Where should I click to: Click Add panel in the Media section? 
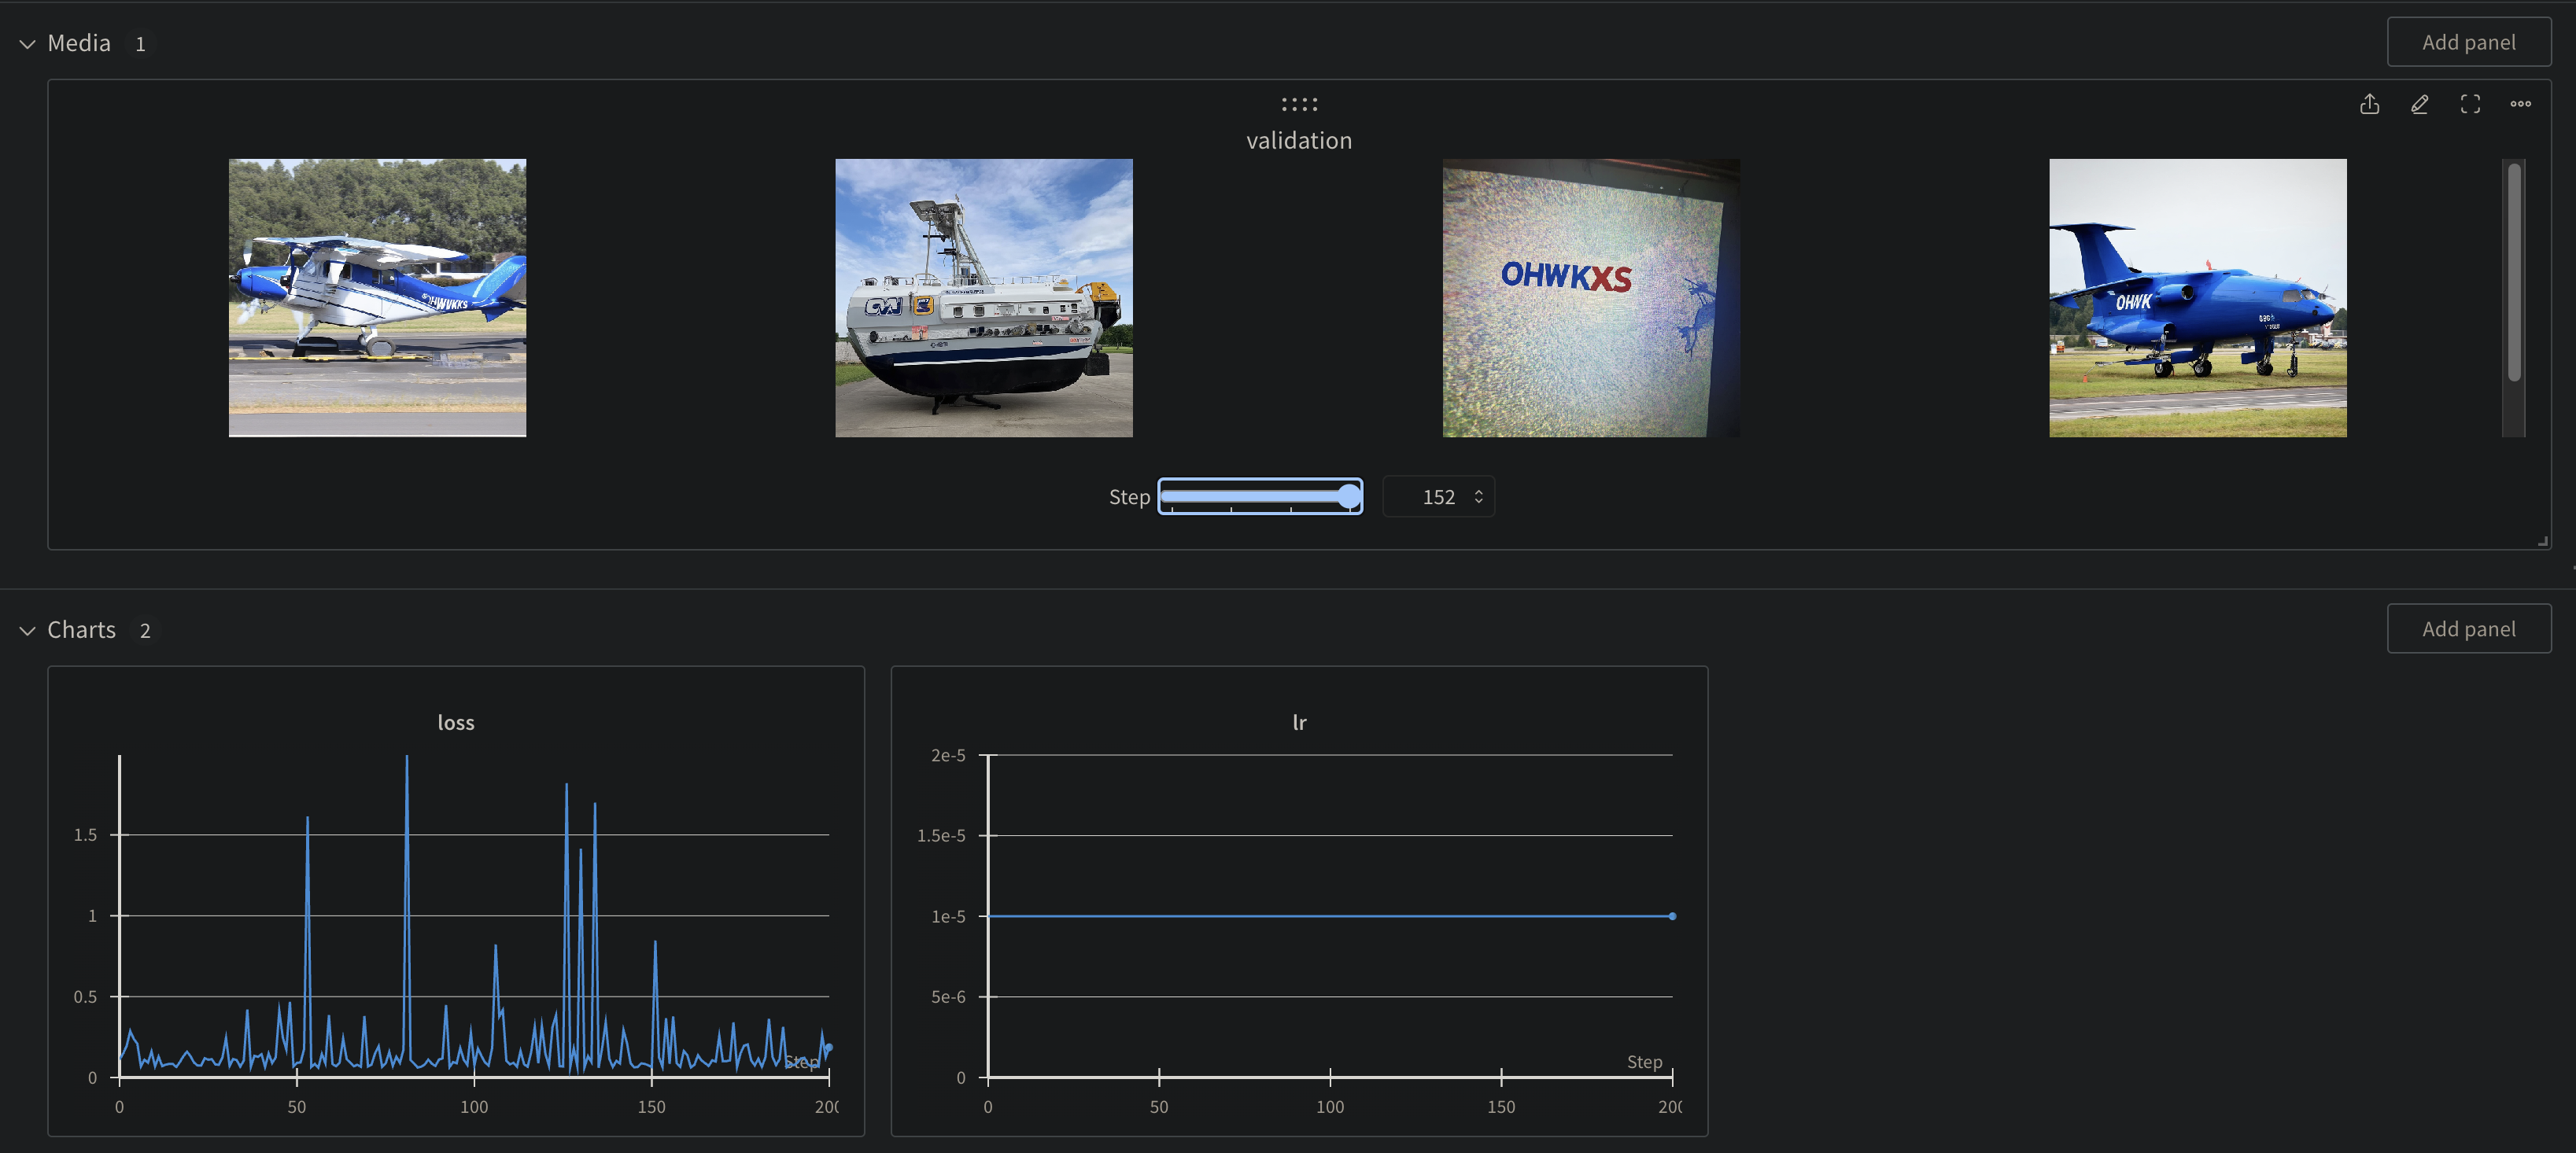pos(2469,42)
